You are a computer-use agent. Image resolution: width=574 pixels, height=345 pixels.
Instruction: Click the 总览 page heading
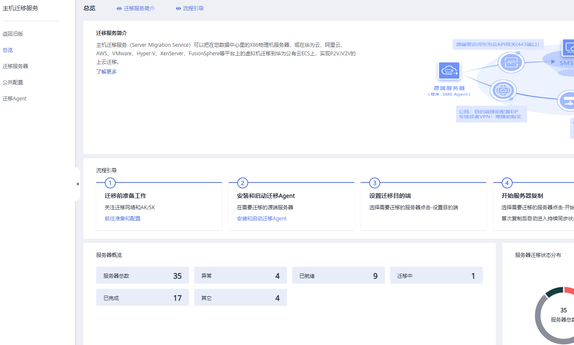tap(89, 8)
